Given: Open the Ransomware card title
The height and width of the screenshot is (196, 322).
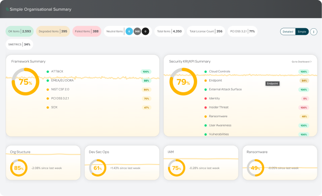Looking at the screenshot, I should coord(257,152).
